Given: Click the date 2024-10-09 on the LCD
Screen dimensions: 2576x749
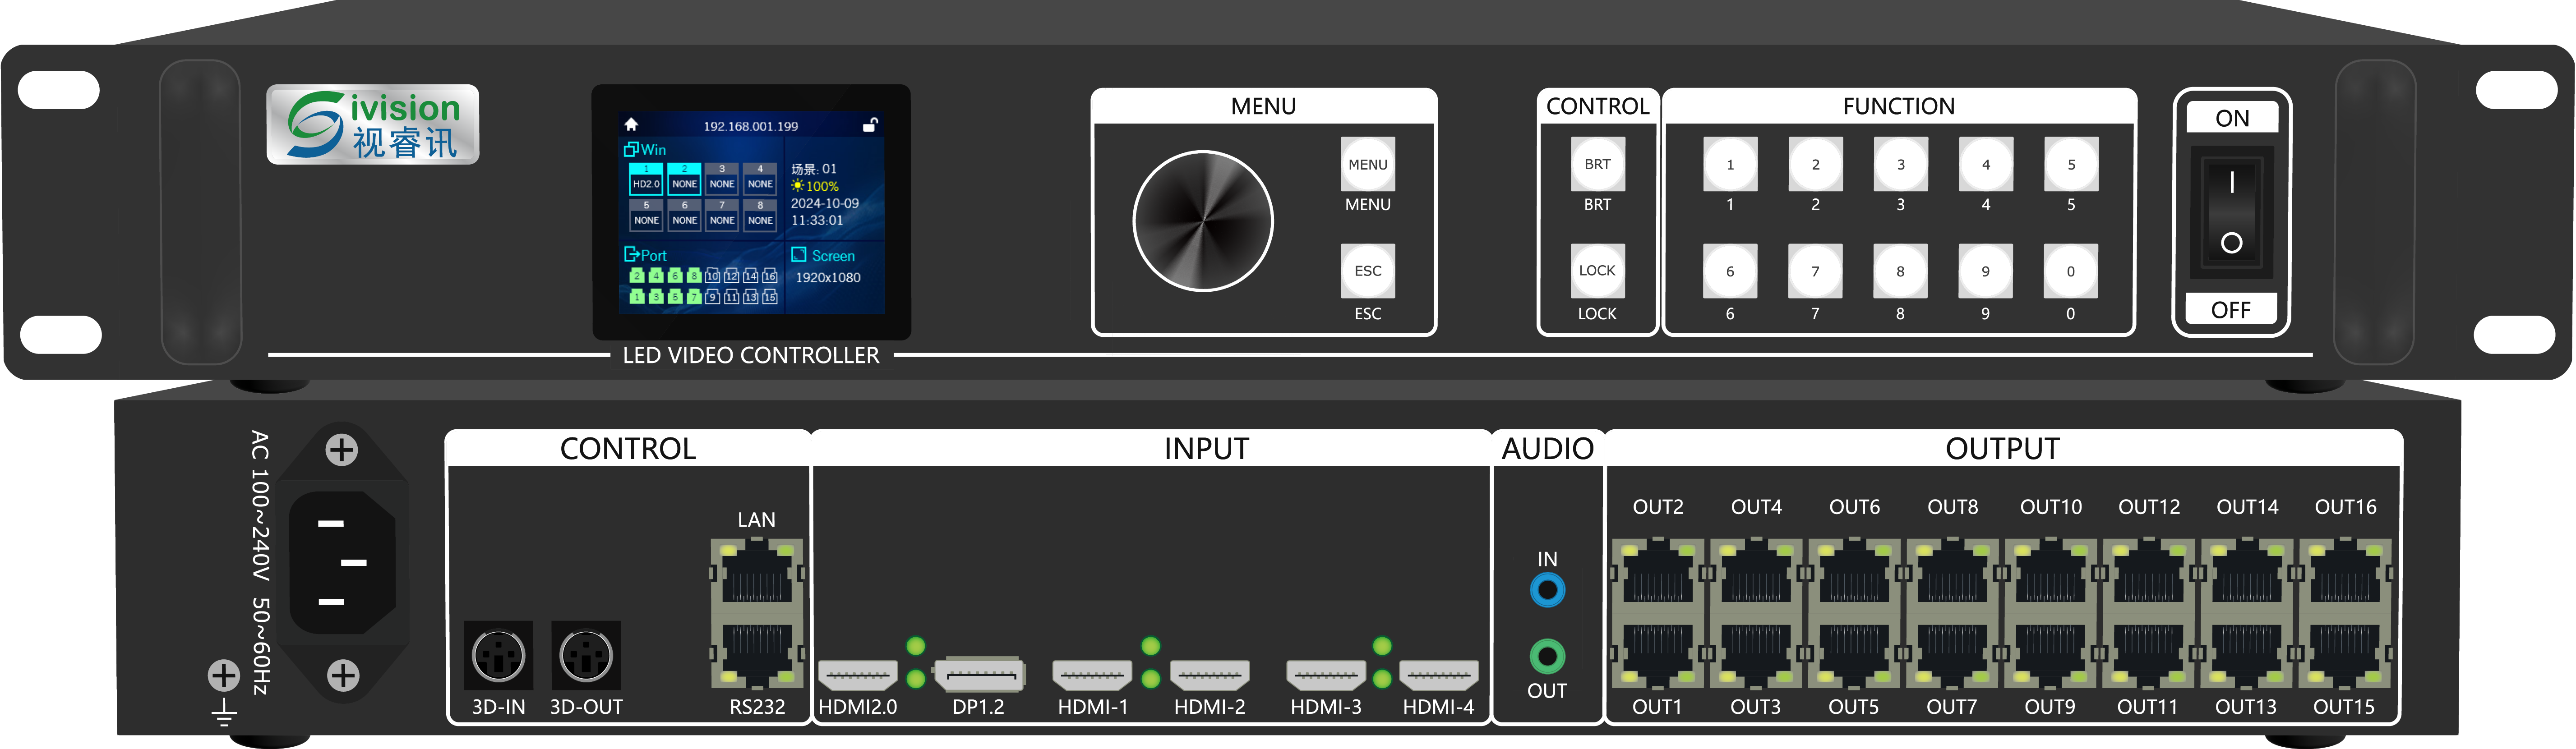Looking at the screenshot, I should click(x=825, y=203).
